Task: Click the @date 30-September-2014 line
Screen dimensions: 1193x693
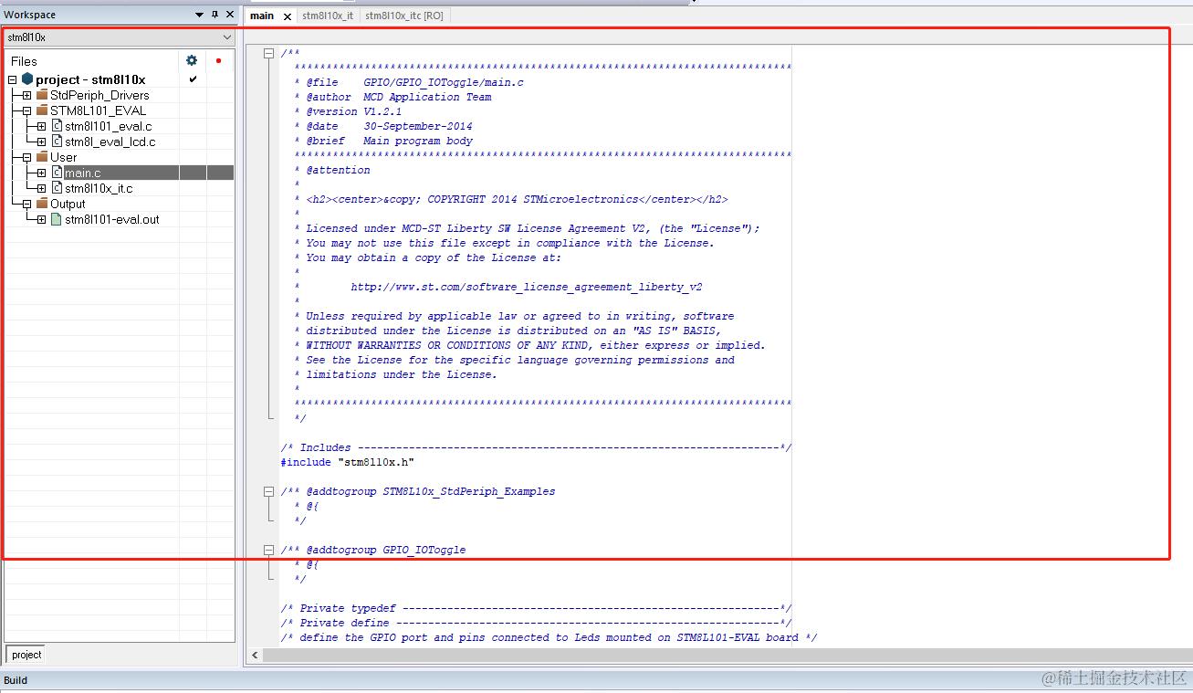Action: point(383,127)
